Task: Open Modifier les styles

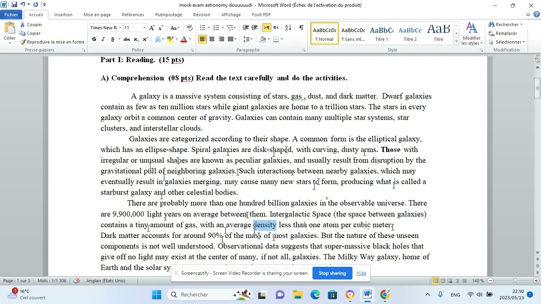Action: pyautogui.click(x=471, y=34)
